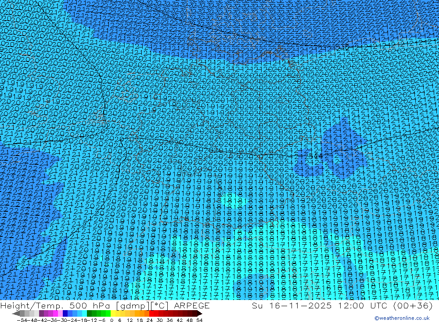The width and height of the screenshot is (439, 322).
Task: Open the weatheronline.co.uk copyright link
Action: click(402, 318)
